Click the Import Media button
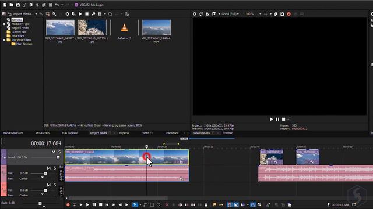This screenshot has height=209, width=373. [x=20, y=14]
